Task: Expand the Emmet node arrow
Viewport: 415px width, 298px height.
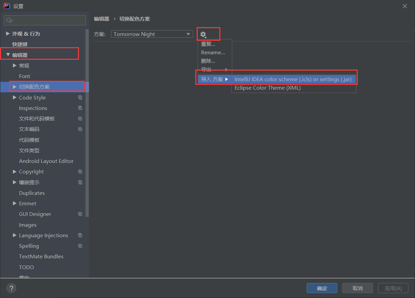Action: click(x=15, y=203)
